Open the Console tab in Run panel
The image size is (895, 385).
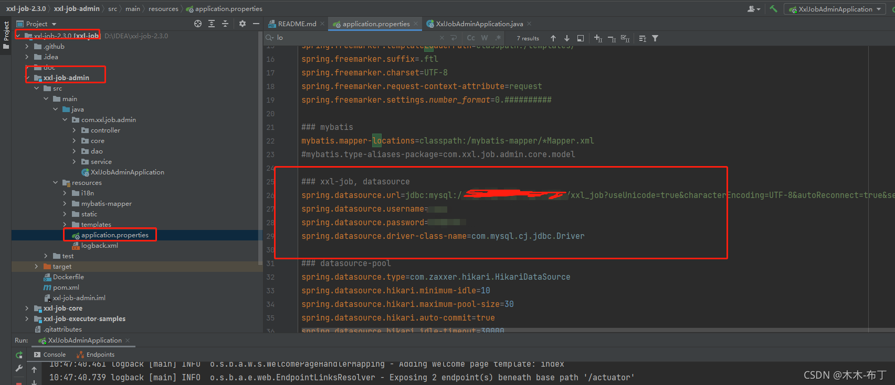point(50,355)
